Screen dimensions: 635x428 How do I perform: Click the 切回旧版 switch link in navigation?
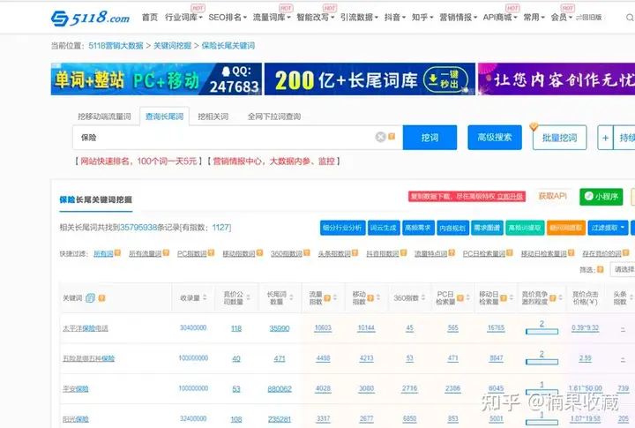[x=589, y=18]
